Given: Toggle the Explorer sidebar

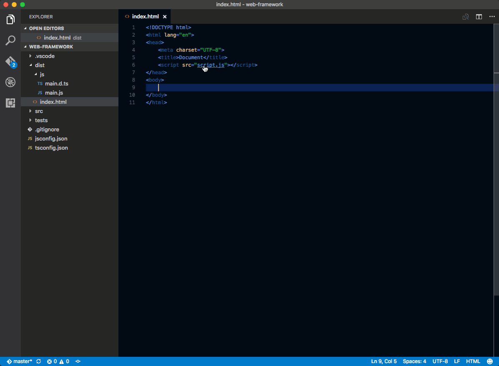Looking at the screenshot, I should point(10,19).
